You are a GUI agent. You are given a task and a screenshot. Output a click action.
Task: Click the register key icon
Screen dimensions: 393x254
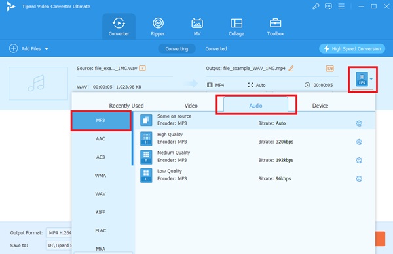pos(316,7)
